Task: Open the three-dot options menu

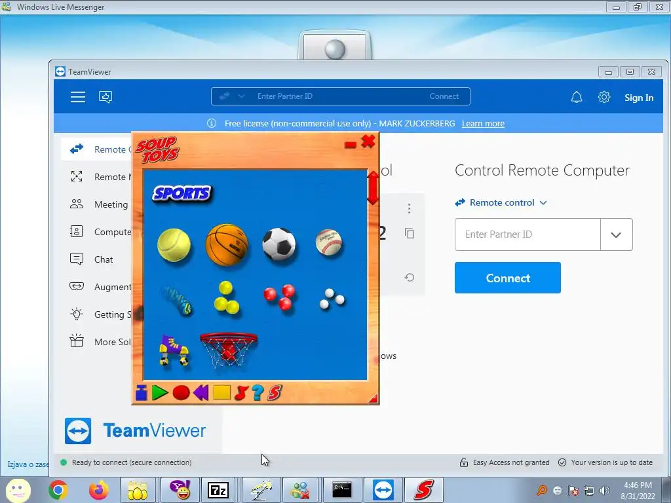Action: click(x=409, y=208)
